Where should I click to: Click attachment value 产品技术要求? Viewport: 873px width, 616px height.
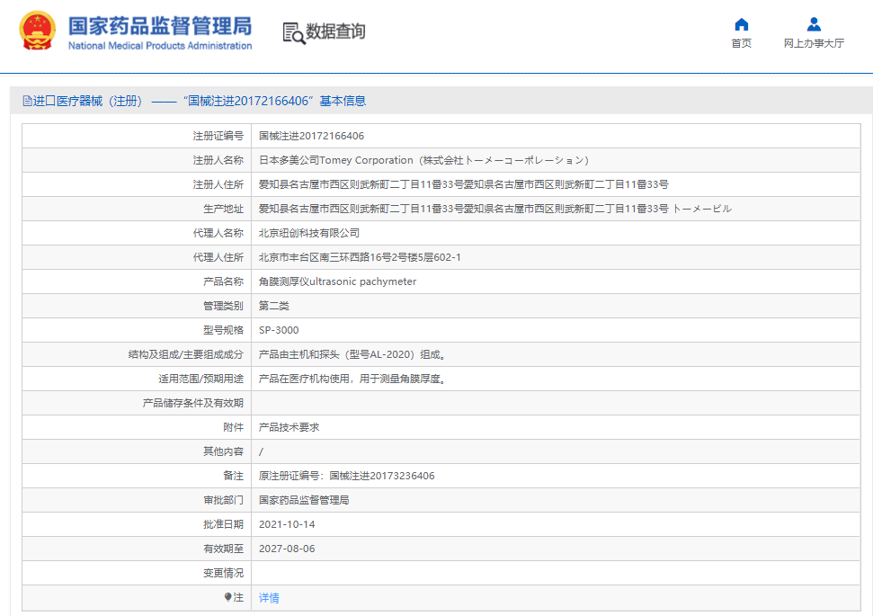click(x=289, y=427)
